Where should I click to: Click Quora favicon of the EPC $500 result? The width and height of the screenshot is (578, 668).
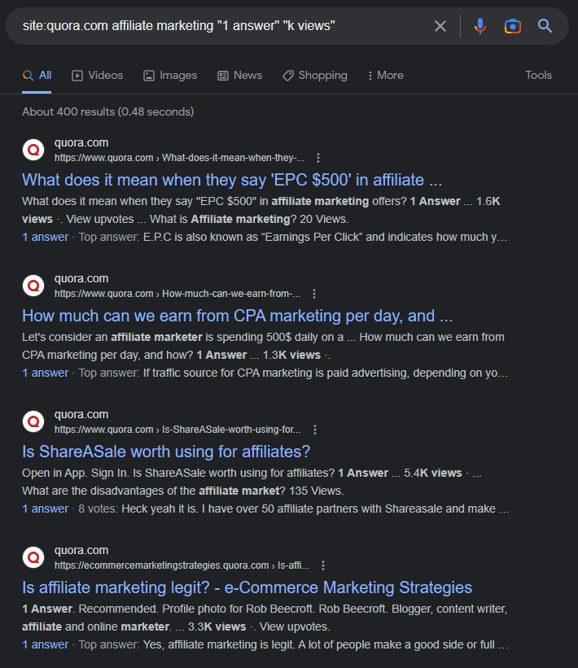33,150
